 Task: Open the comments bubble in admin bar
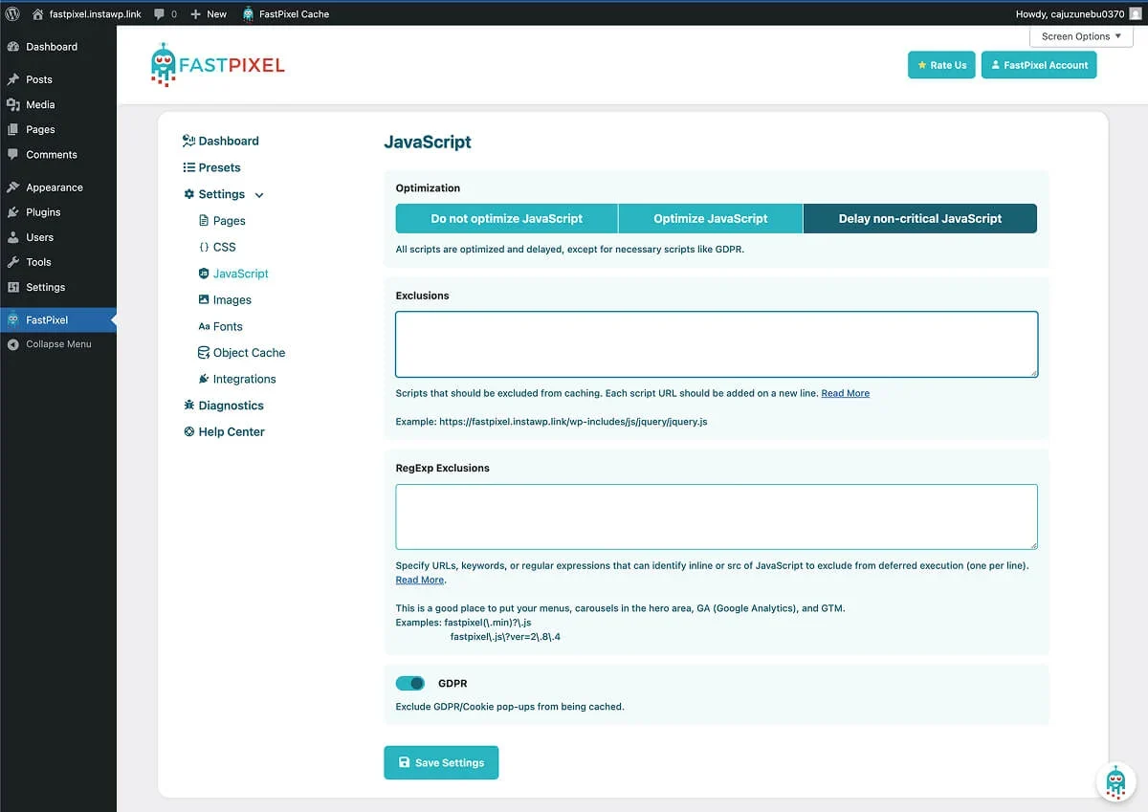click(x=166, y=13)
